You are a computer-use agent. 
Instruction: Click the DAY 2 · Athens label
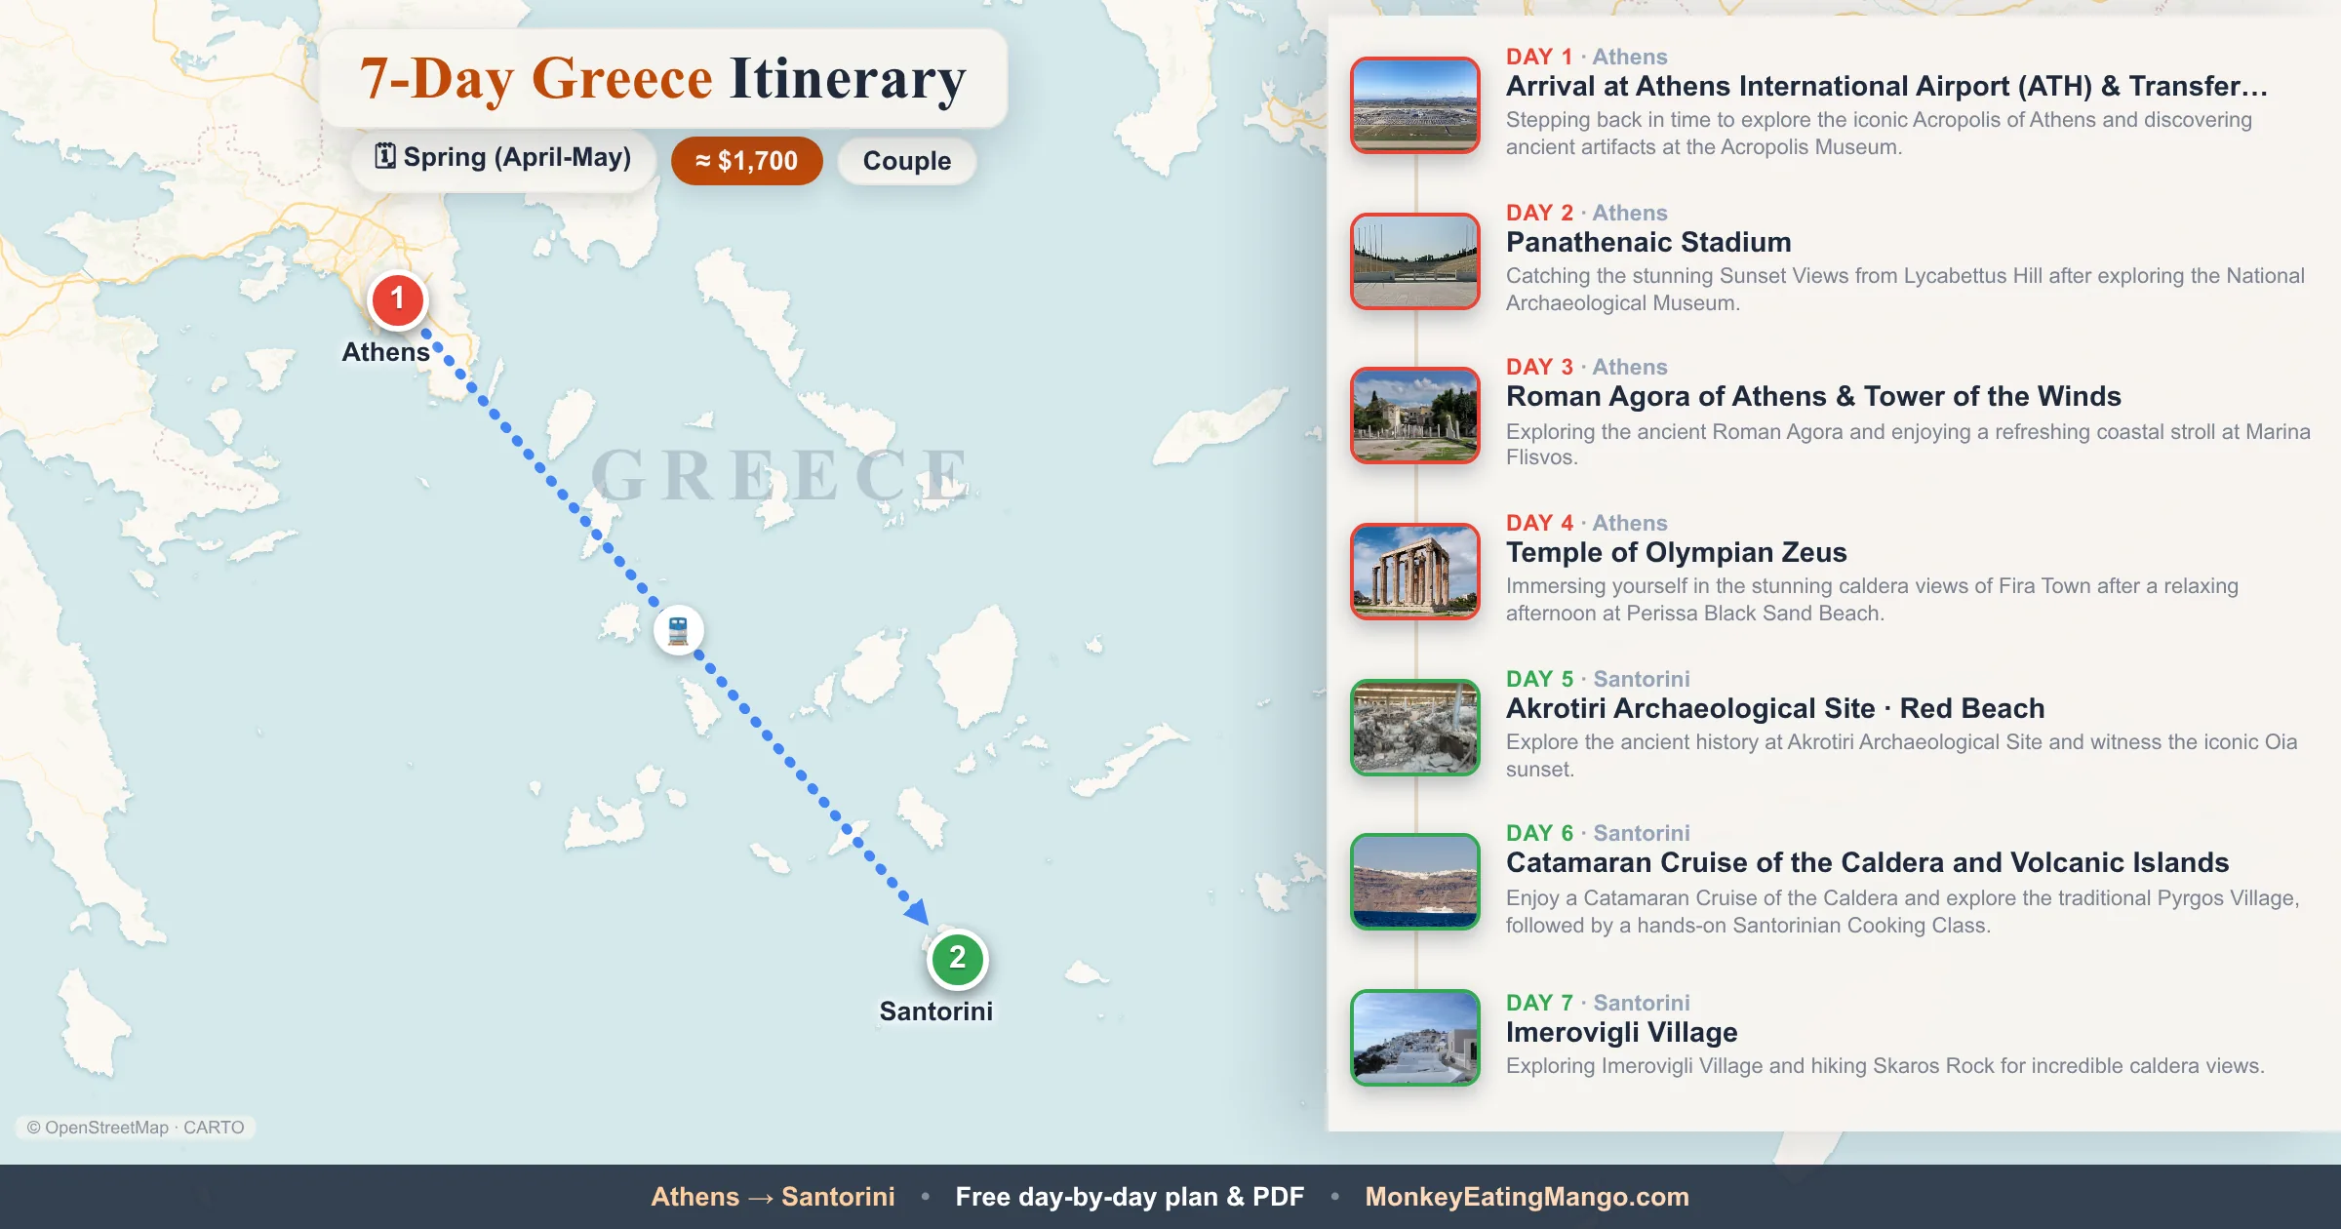point(1586,213)
